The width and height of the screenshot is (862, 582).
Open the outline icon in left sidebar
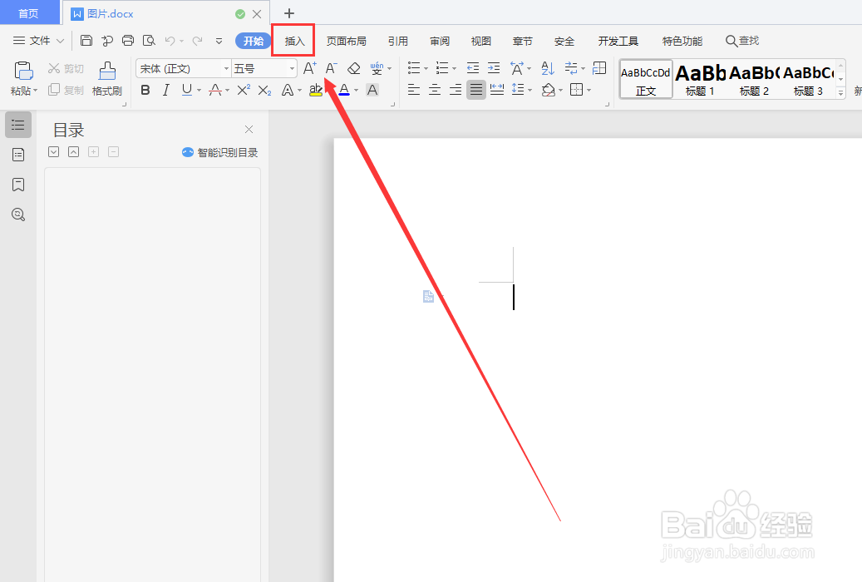[x=18, y=125]
